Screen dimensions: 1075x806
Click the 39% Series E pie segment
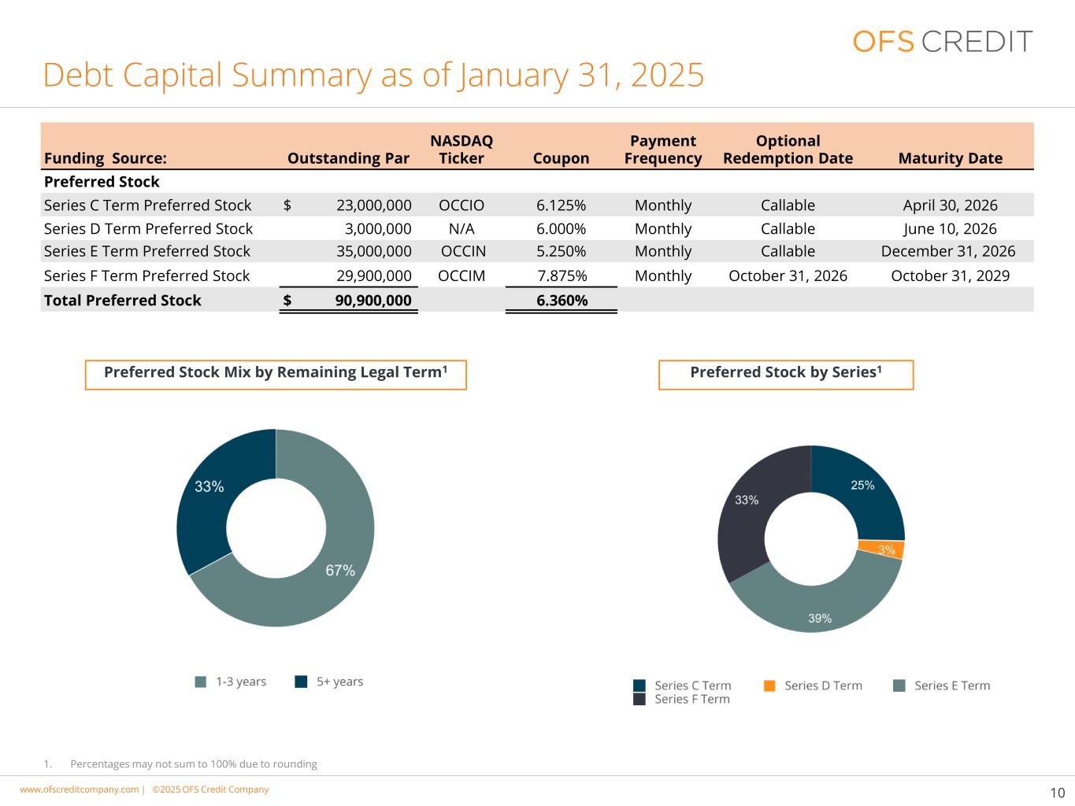point(819,608)
